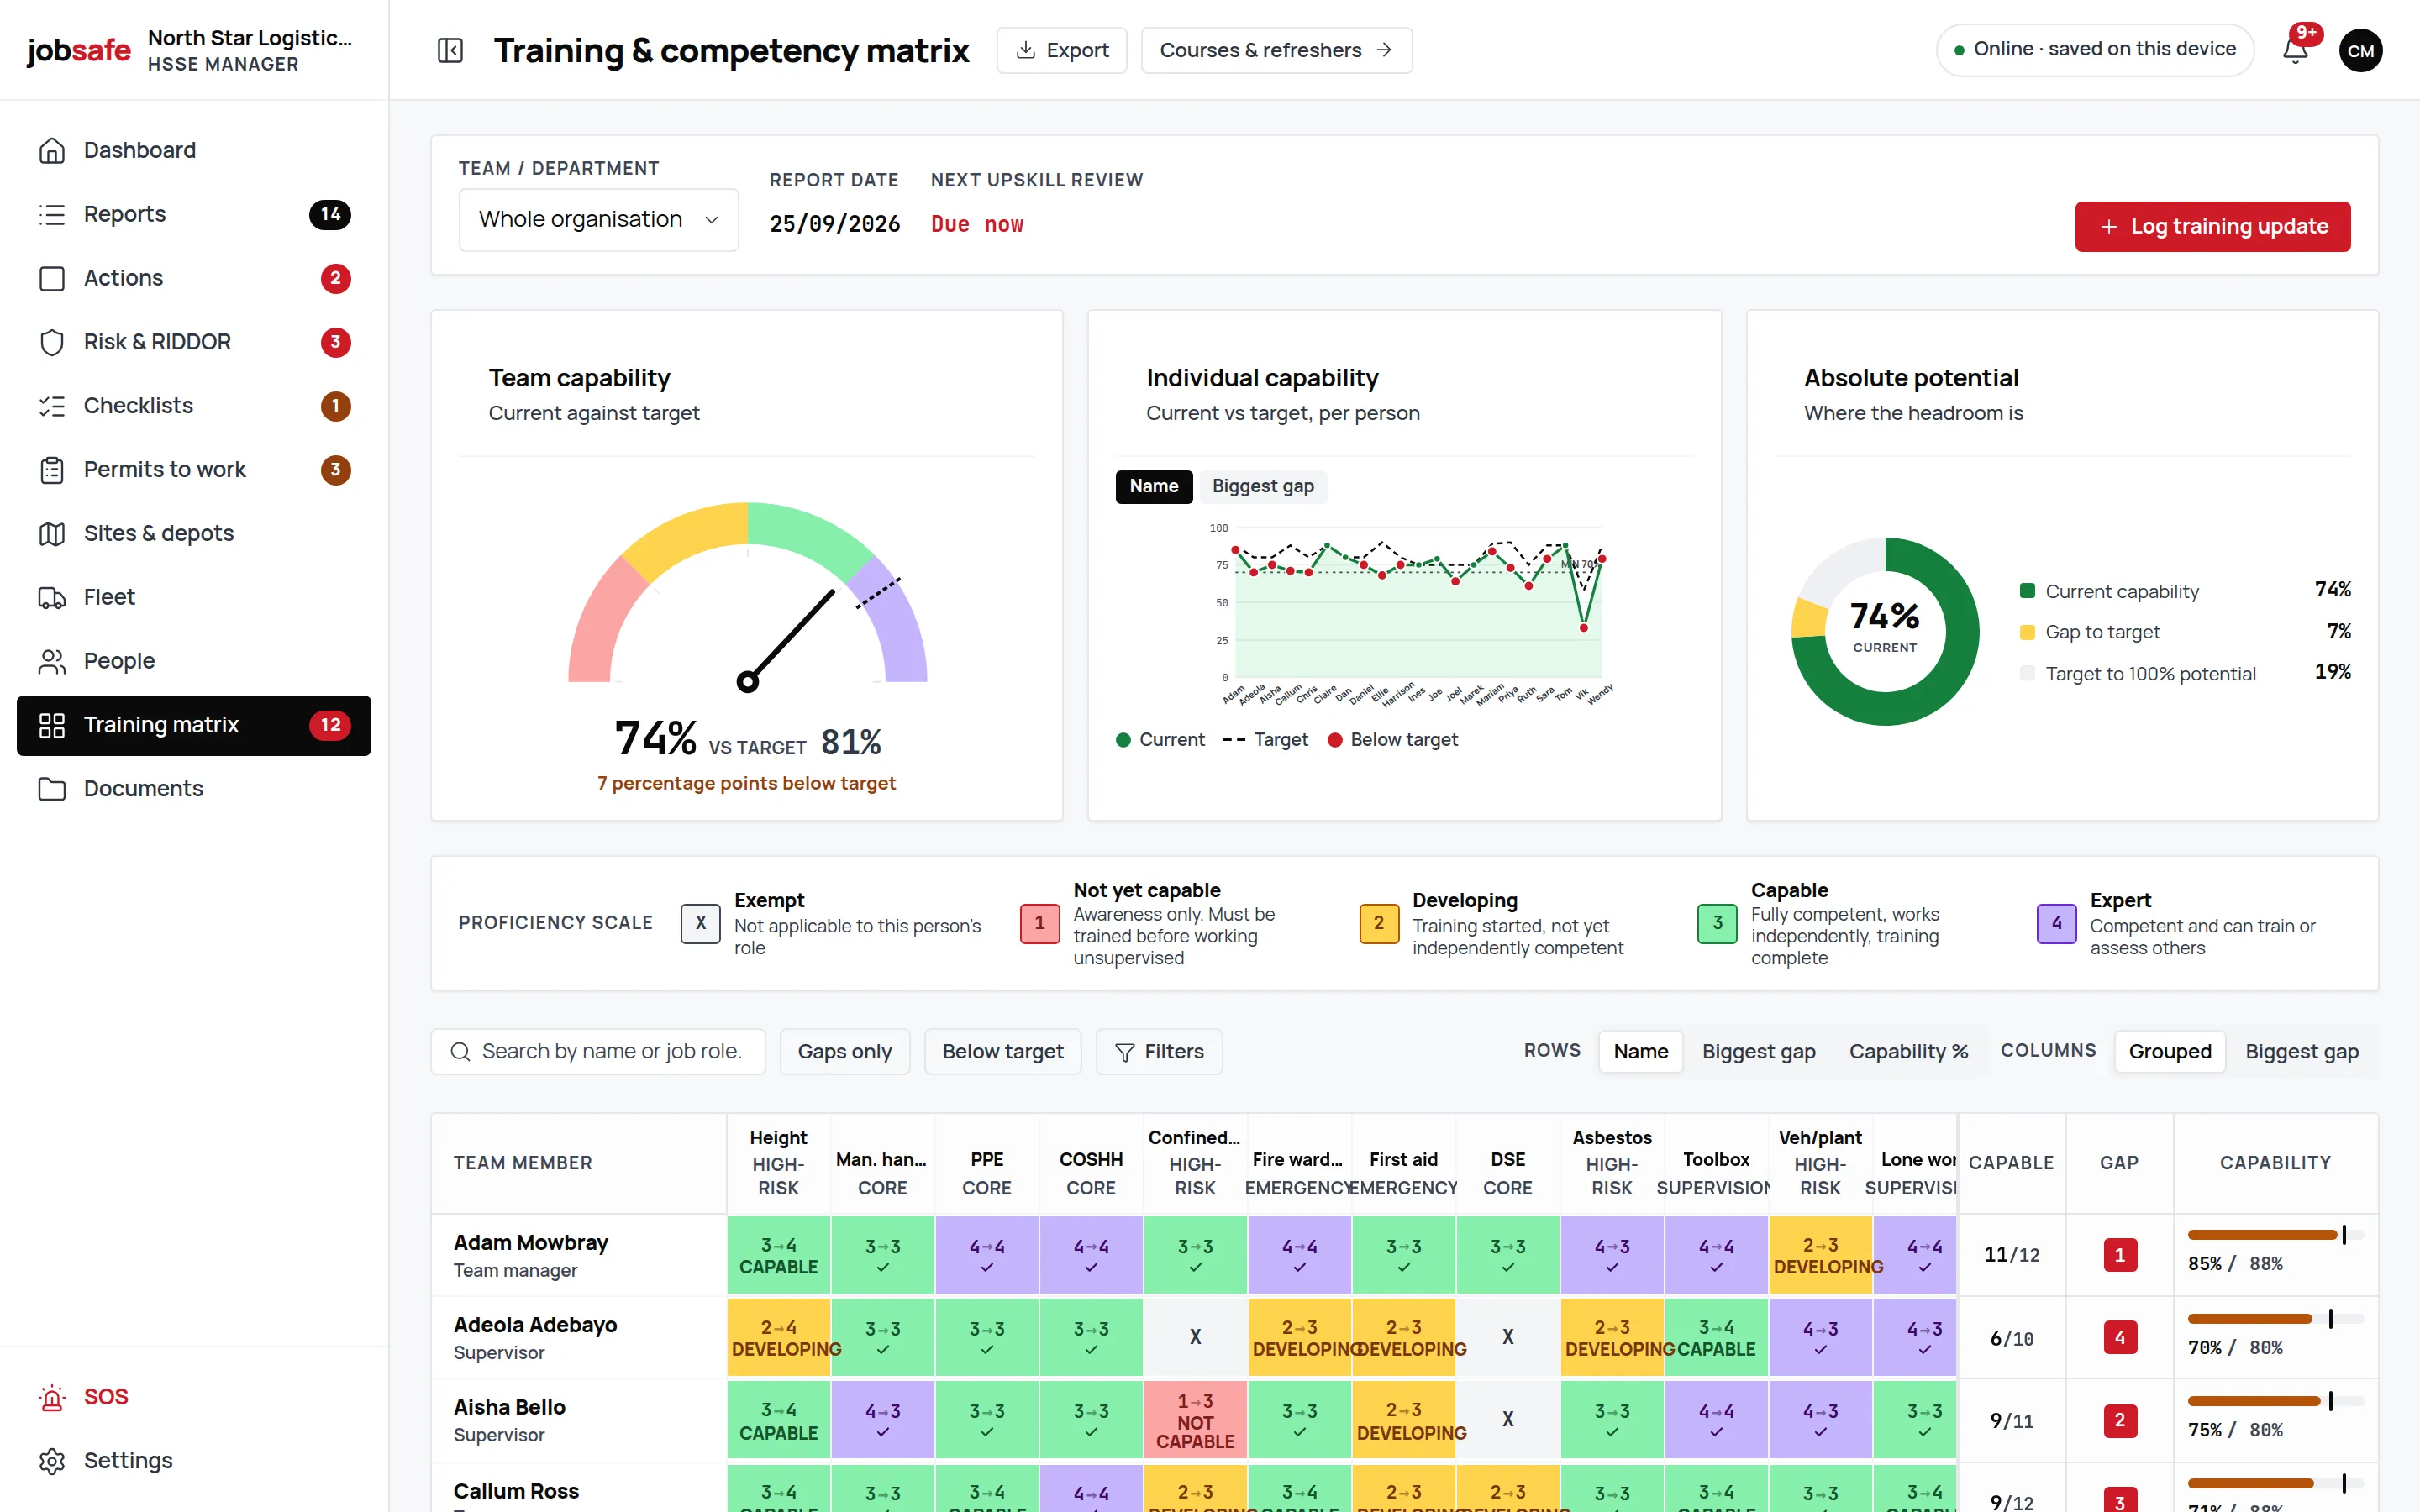The height and width of the screenshot is (1512, 2420).
Task: Set columns to Grouped
Action: [x=2170, y=1052]
